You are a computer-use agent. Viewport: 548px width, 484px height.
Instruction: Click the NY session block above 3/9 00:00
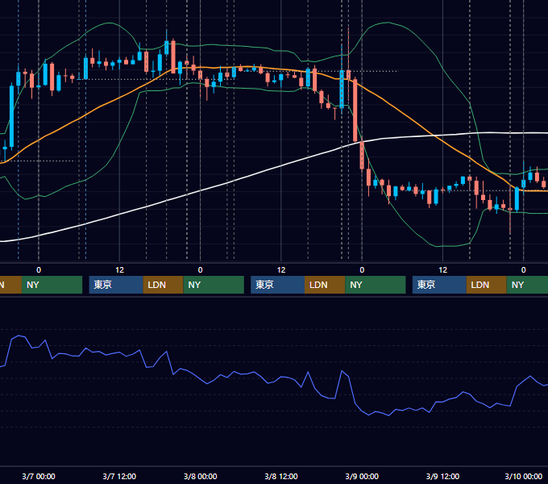376,285
